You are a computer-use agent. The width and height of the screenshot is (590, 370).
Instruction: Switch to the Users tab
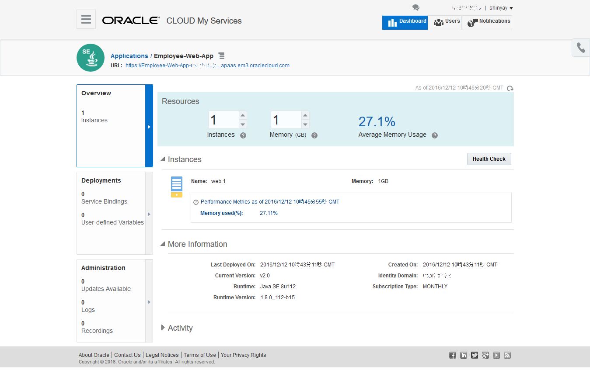pyautogui.click(x=445, y=23)
